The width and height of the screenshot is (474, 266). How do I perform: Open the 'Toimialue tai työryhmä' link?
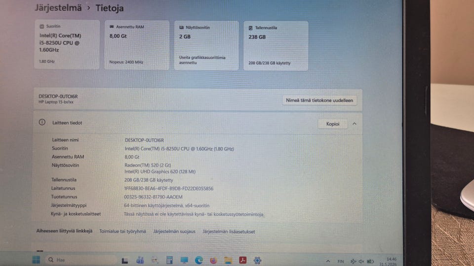pyautogui.click(x=123, y=232)
